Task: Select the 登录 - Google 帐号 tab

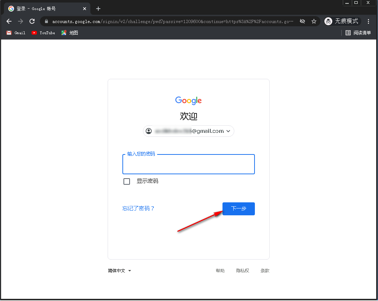Action: (47, 9)
